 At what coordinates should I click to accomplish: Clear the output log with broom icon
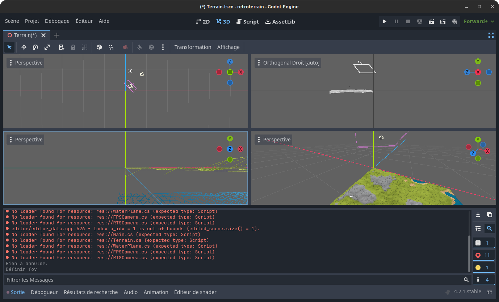(x=478, y=215)
